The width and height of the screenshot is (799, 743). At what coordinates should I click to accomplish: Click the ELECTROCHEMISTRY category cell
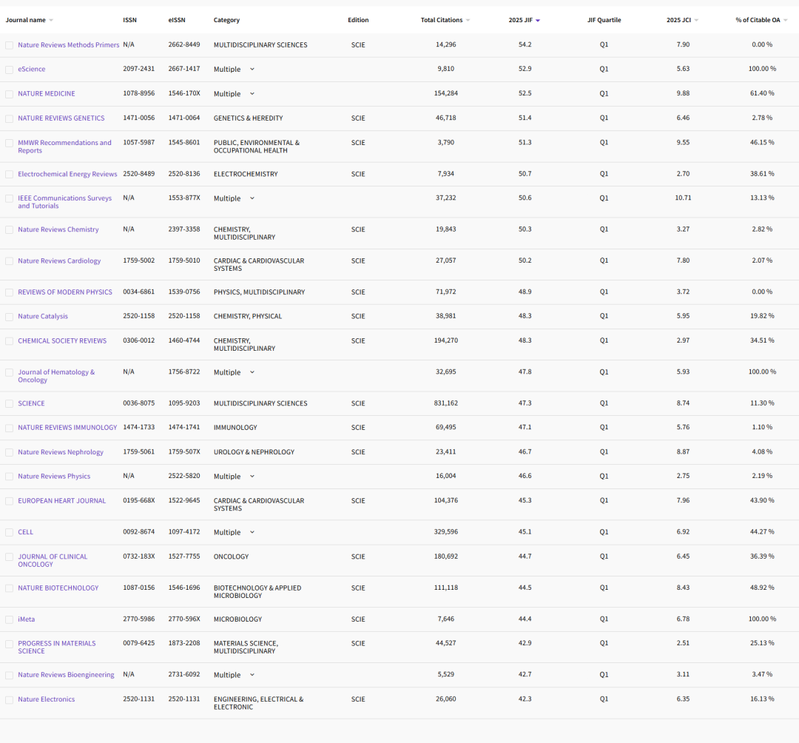[x=246, y=175]
